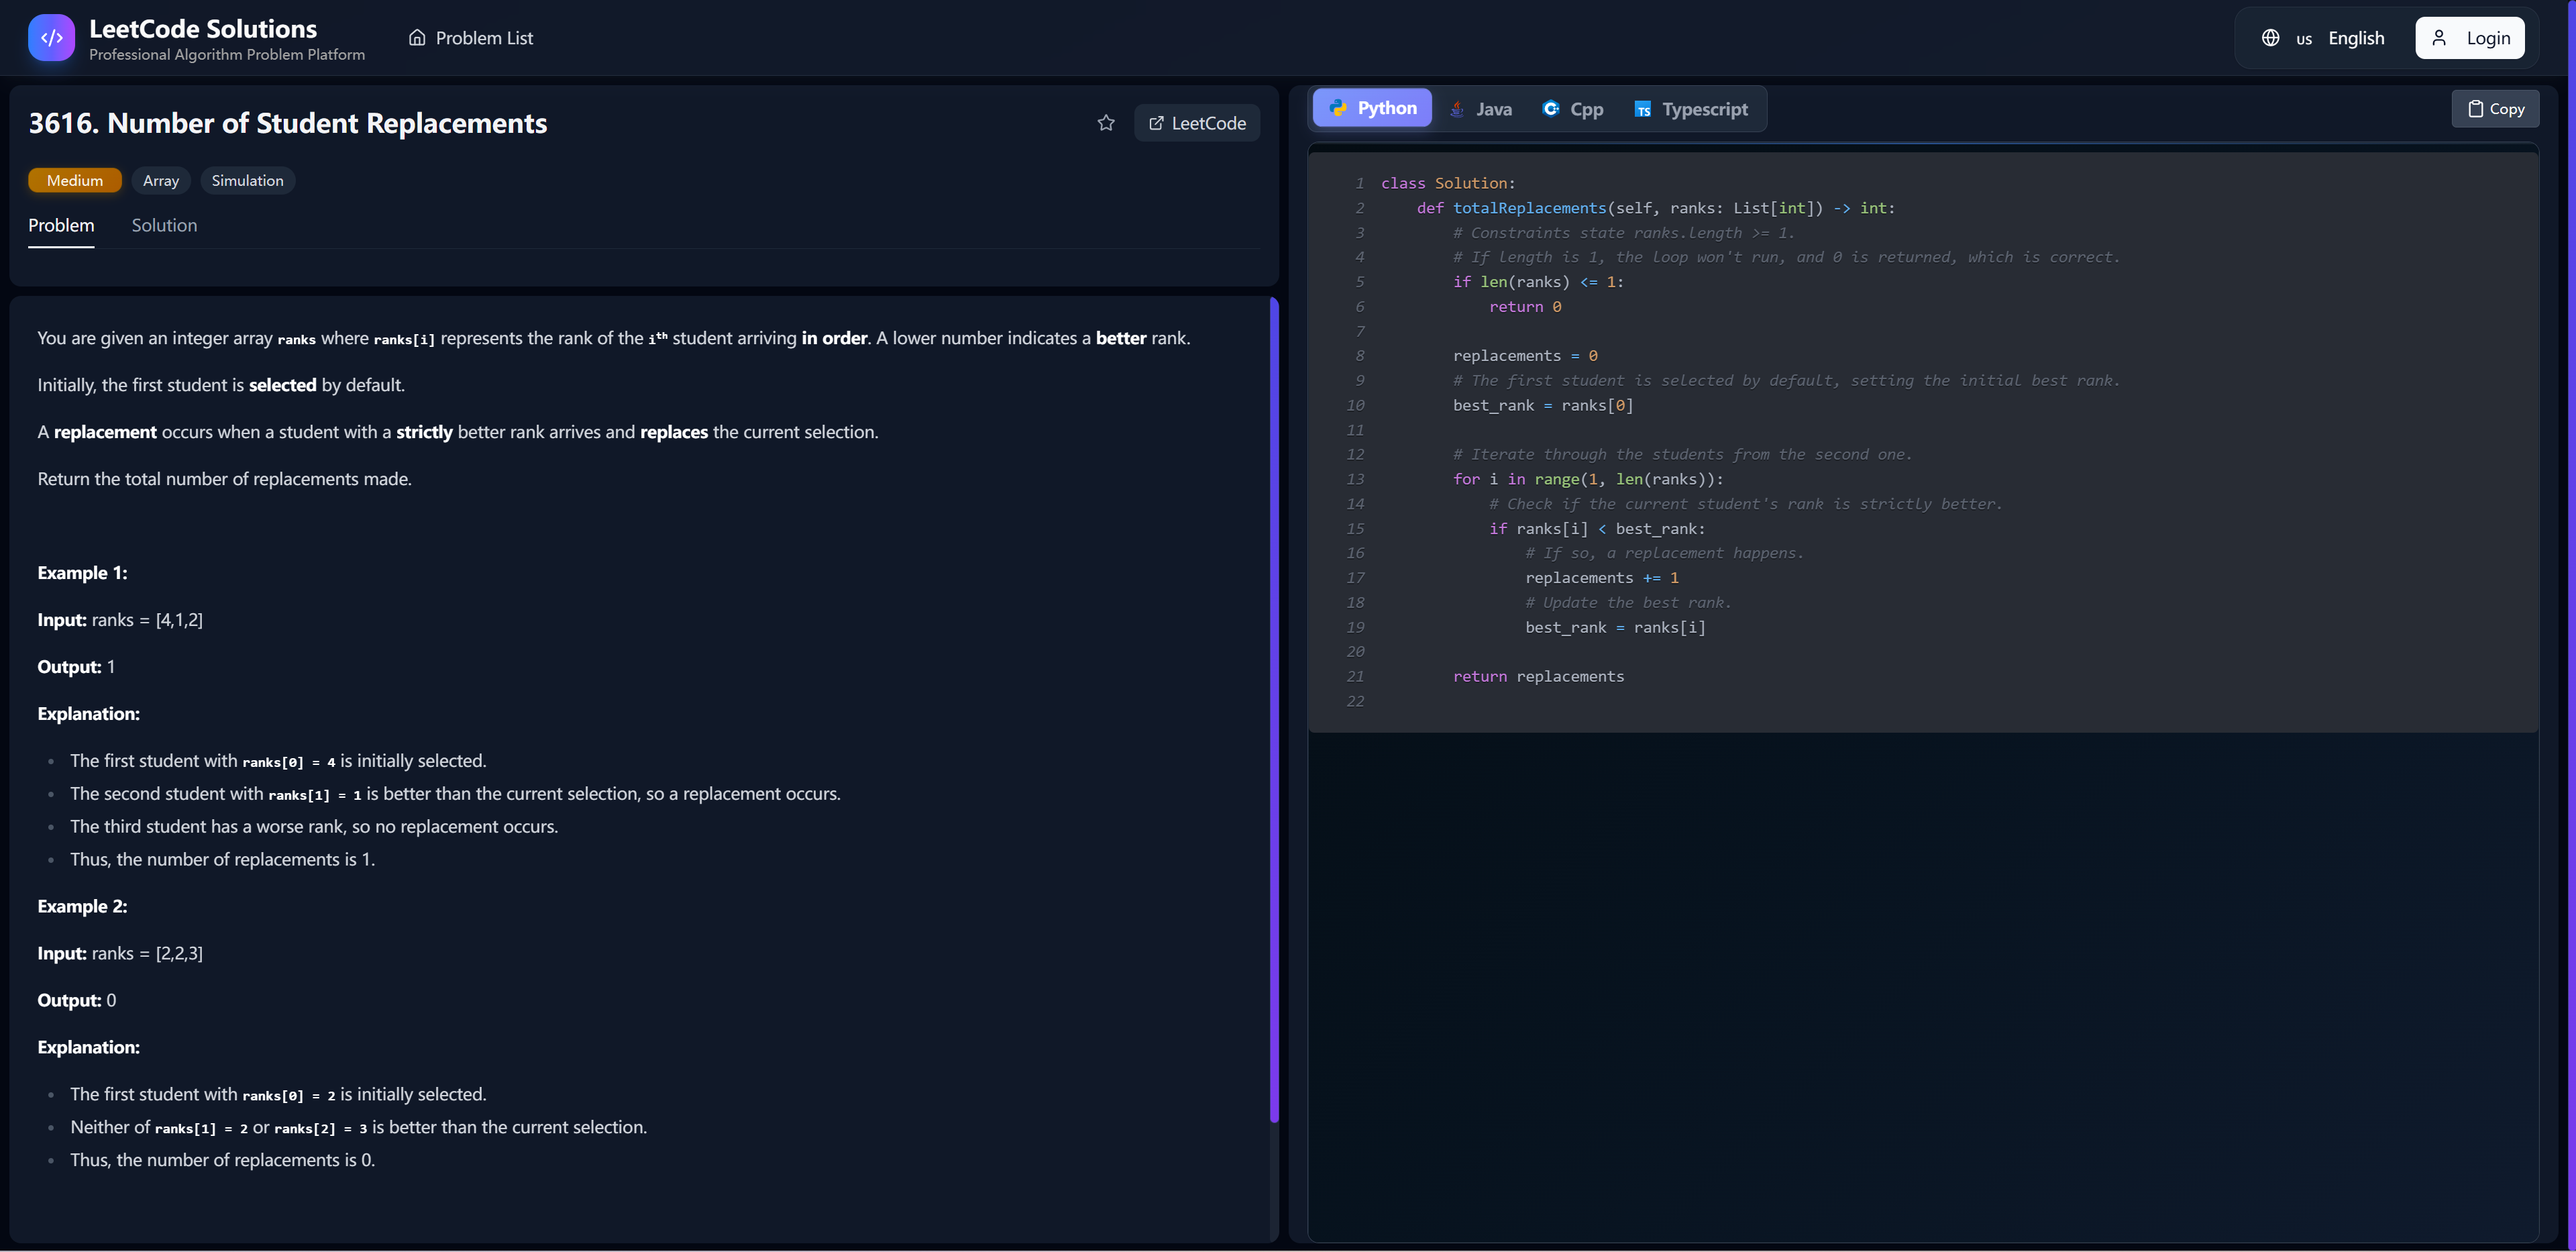
Task: Click the 'if ranks[i] < best_rank:' code line
Action: pos(1597,529)
